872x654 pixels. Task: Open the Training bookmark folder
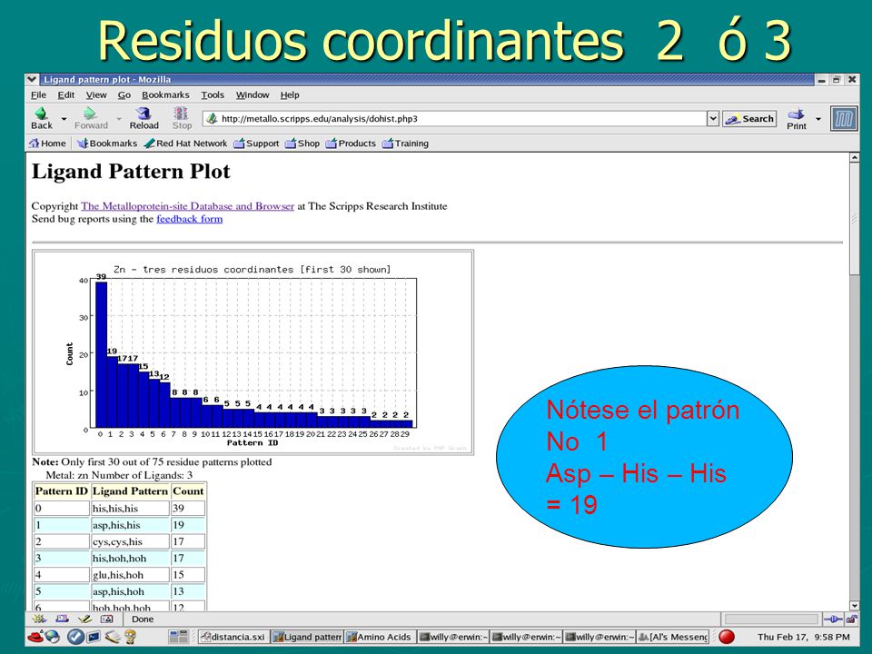[405, 144]
